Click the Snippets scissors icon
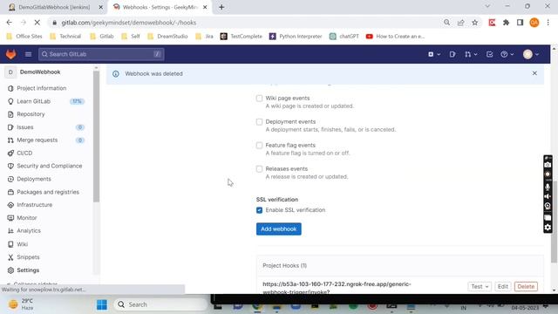Image resolution: width=558 pixels, height=314 pixels. pyautogui.click(x=10, y=257)
